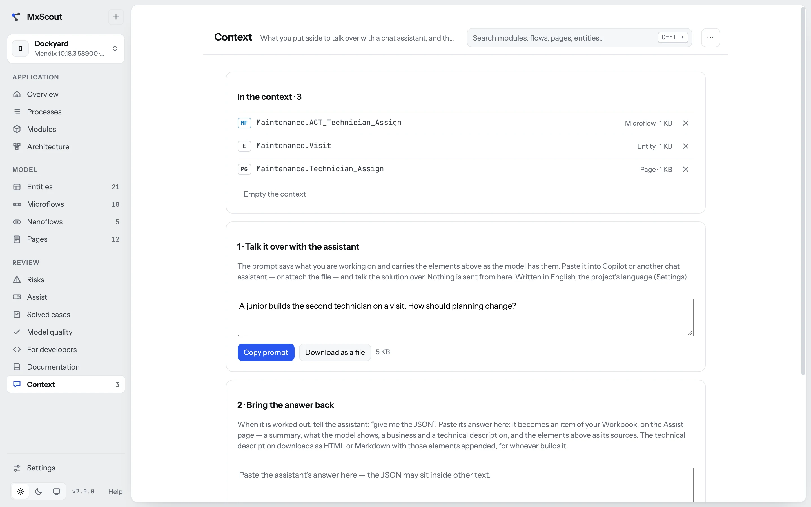Click the Overview home icon

tap(17, 94)
